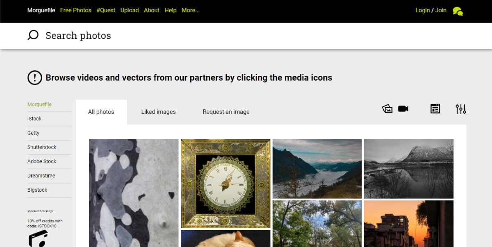Choose Adobe Stock from sidebar
Image resolution: width=492 pixels, height=247 pixels.
(42, 161)
